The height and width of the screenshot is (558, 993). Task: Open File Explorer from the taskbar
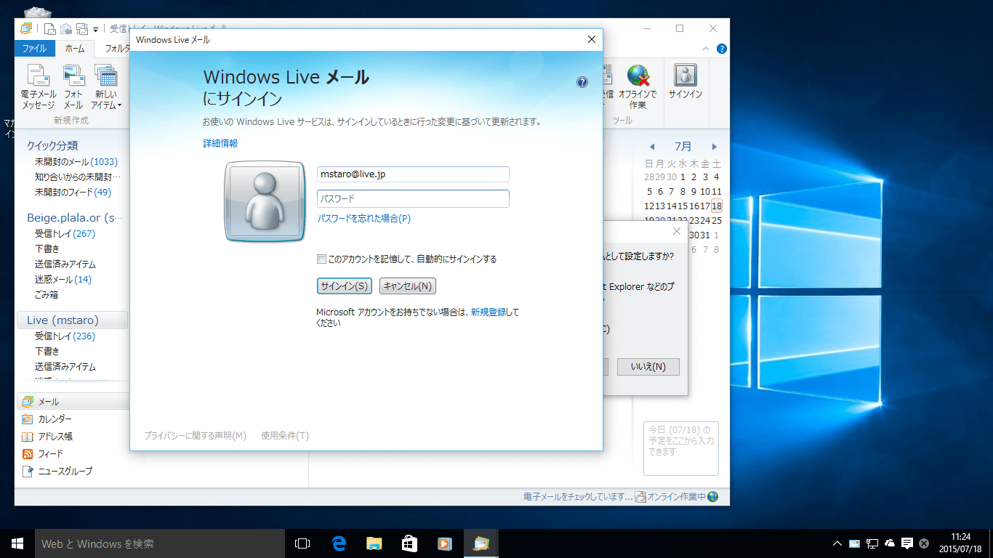click(x=374, y=543)
